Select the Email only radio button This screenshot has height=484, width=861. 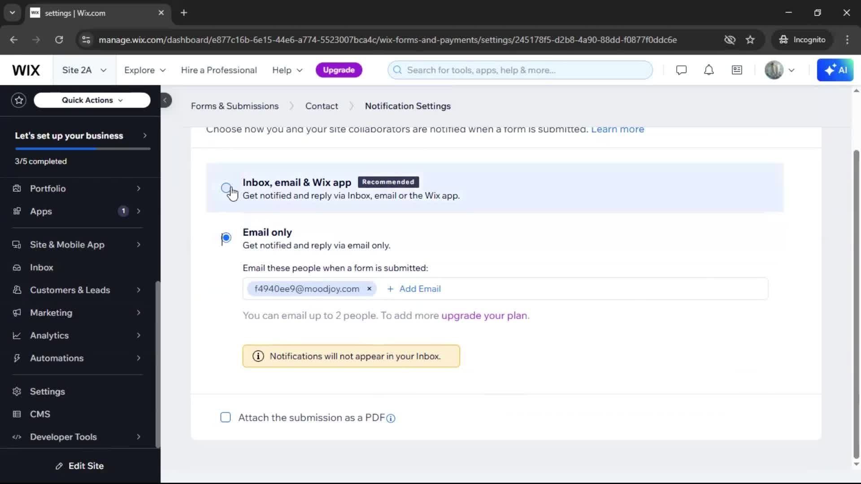pyautogui.click(x=226, y=238)
